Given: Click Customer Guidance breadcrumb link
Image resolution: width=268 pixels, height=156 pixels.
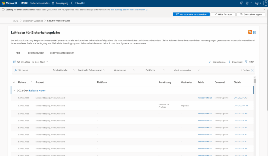Looking at the screenshot, I should [x=33, y=21].
